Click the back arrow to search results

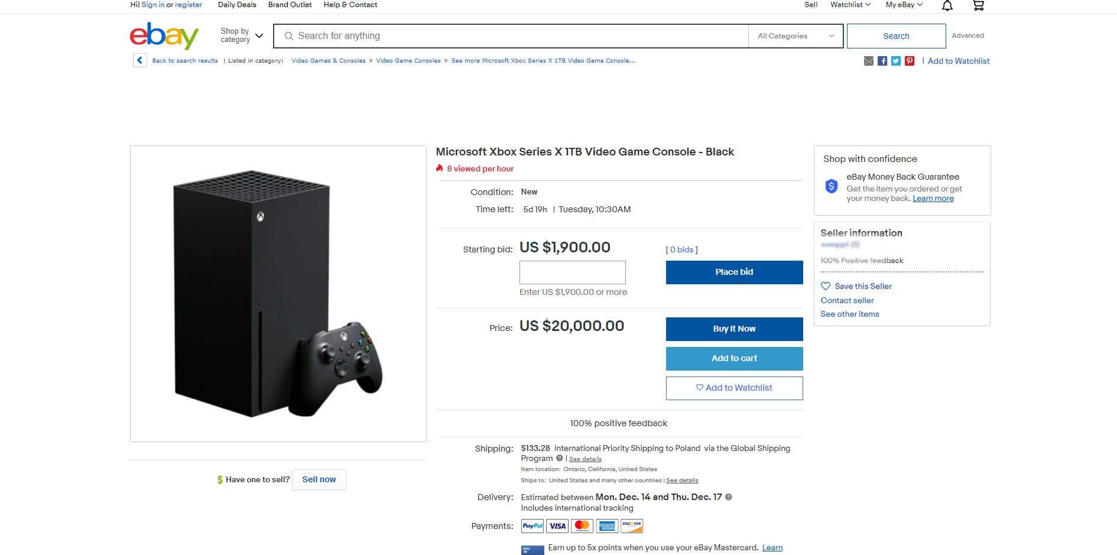(x=140, y=60)
